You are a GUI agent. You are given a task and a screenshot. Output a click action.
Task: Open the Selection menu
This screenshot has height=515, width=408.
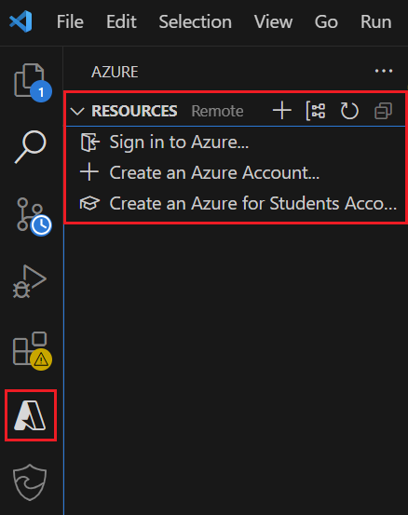tap(195, 22)
